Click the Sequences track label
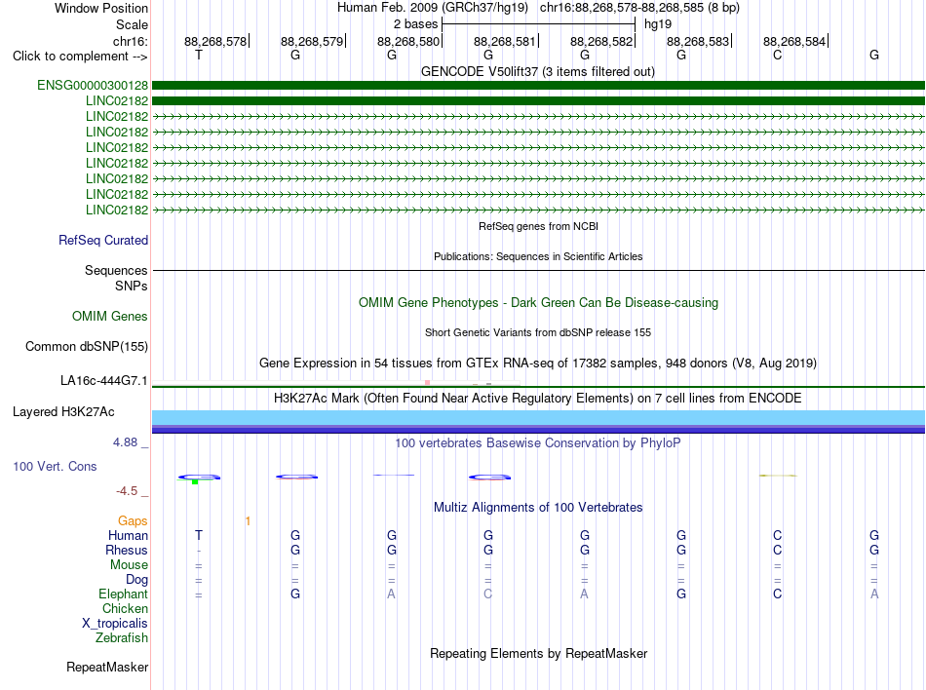 (x=116, y=270)
